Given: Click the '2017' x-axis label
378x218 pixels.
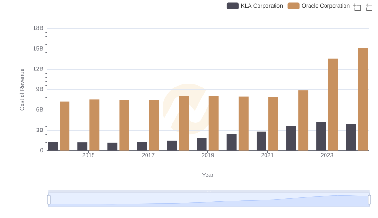Looking at the screenshot, I should [x=148, y=155].
